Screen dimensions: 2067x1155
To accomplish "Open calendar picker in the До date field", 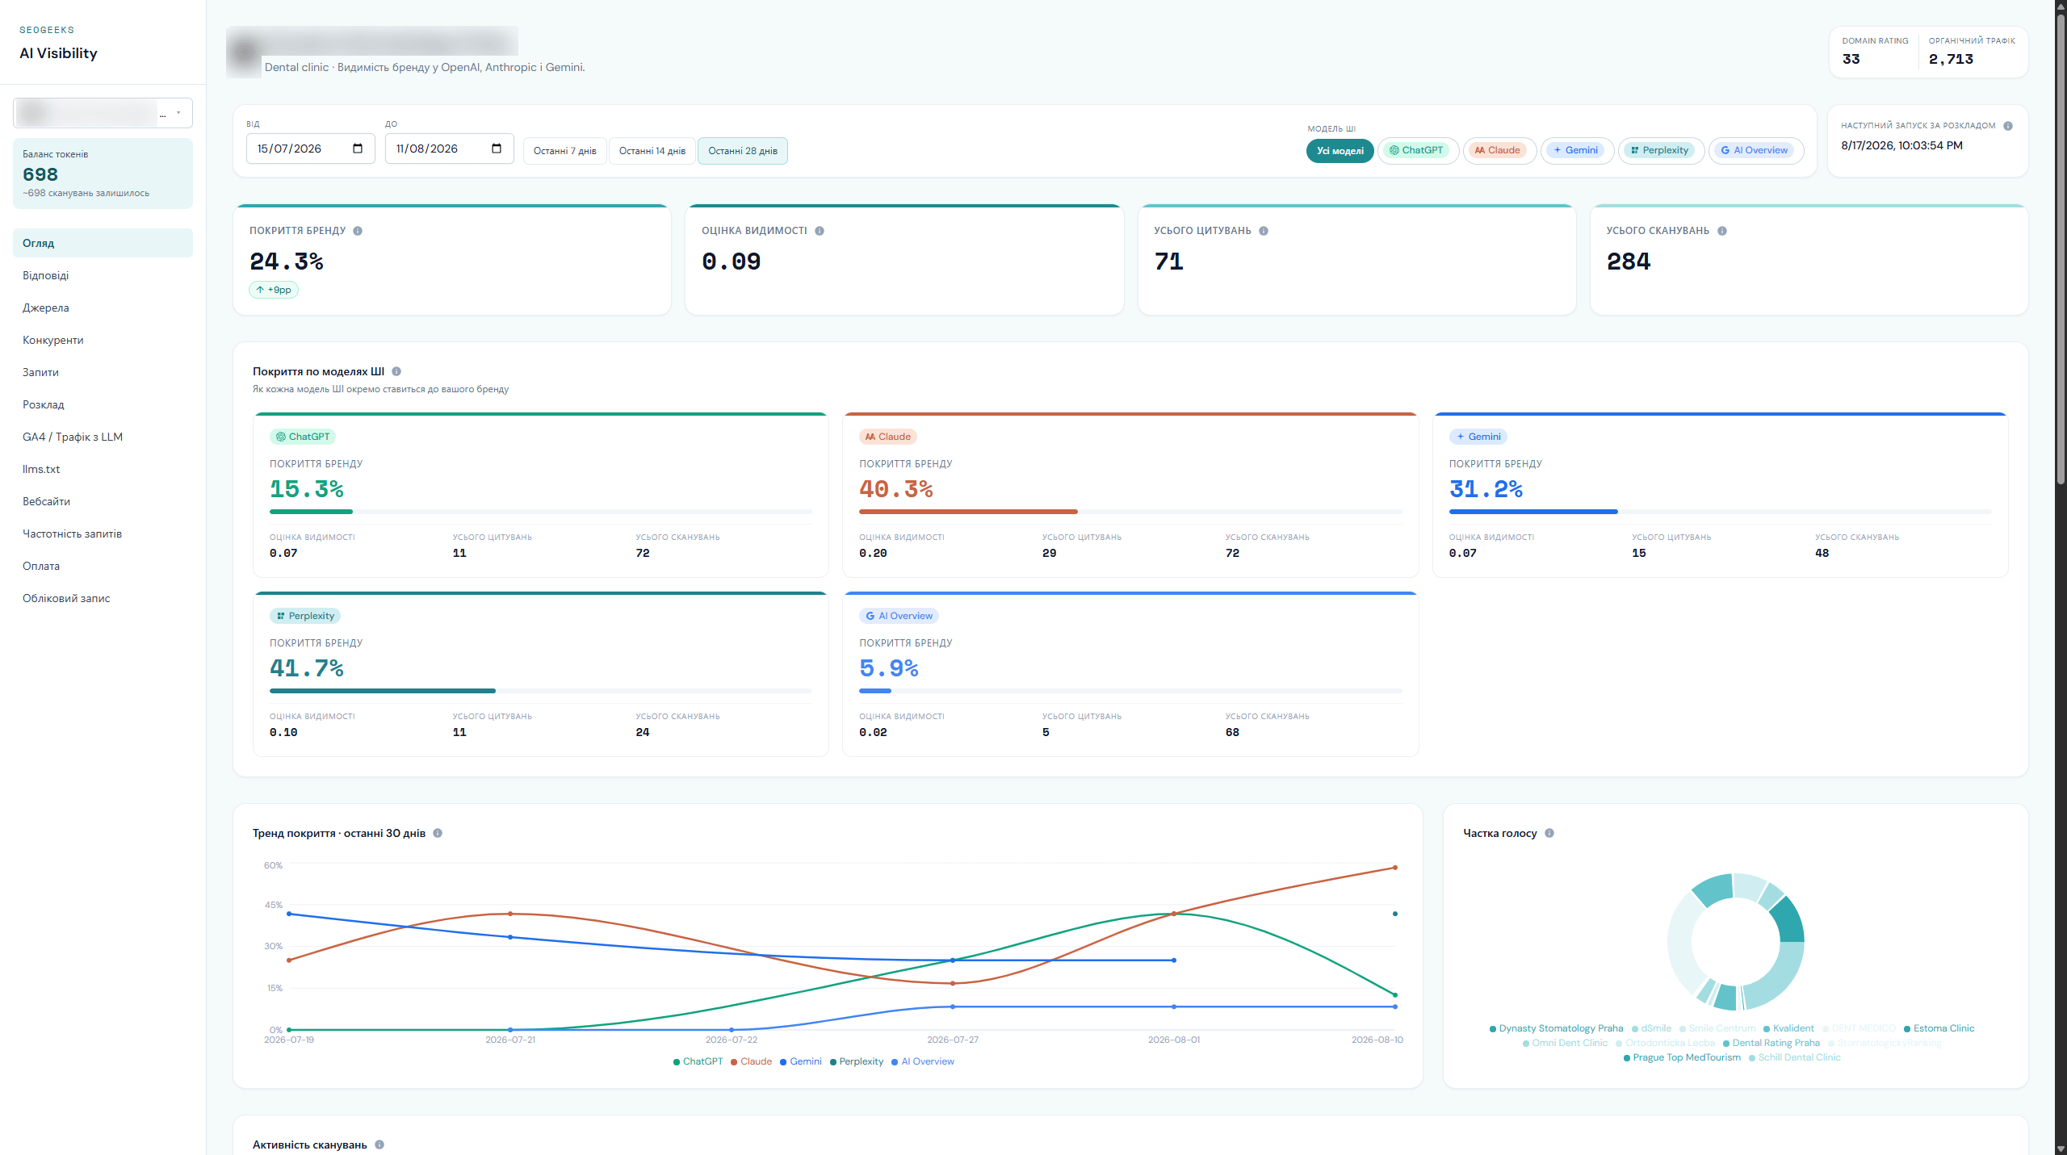I will [x=497, y=149].
